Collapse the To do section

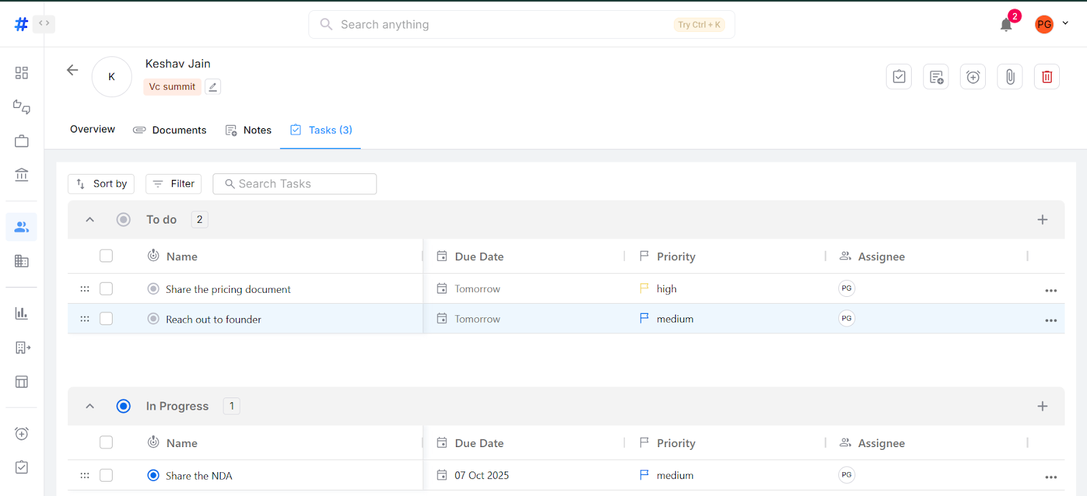tap(90, 219)
